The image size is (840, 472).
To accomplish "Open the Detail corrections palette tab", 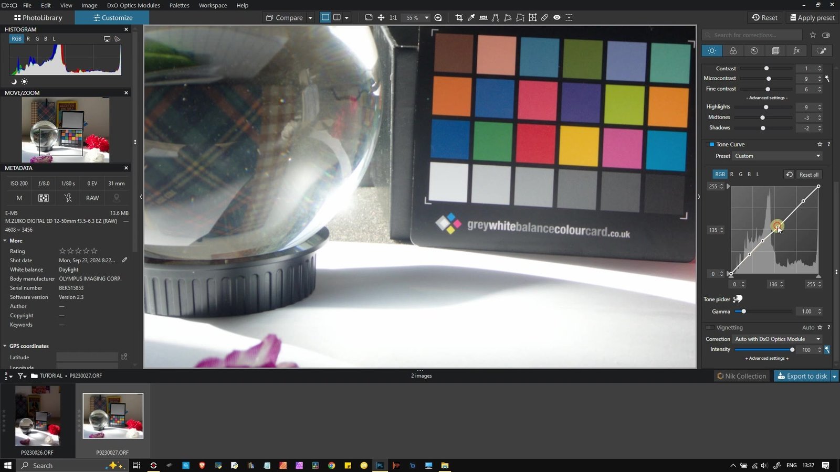I will [754, 50].
